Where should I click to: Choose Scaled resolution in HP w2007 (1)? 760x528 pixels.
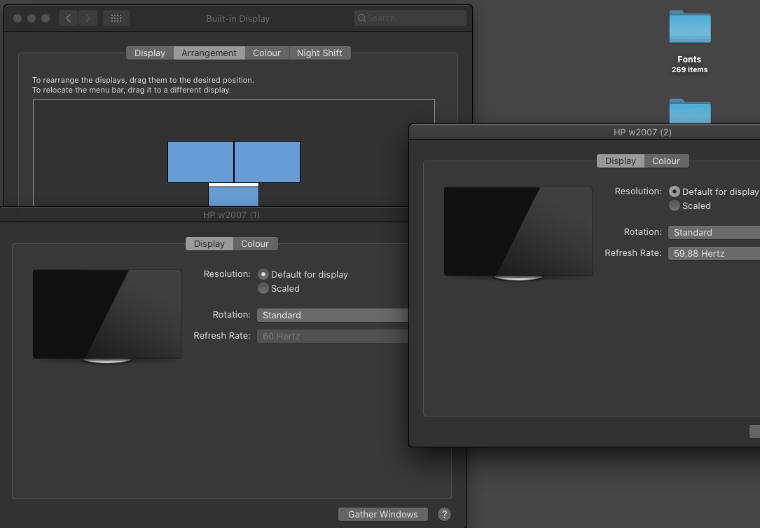[x=263, y=288]
